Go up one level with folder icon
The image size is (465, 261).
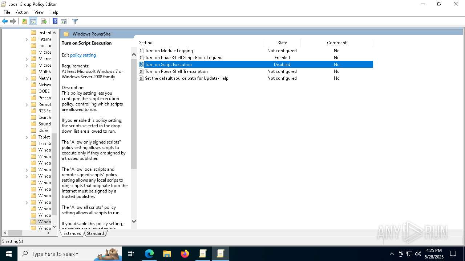(x=24, y=21)
